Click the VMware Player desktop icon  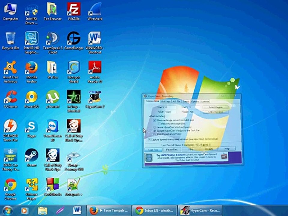pyautogui.click(x=31, y=189)
